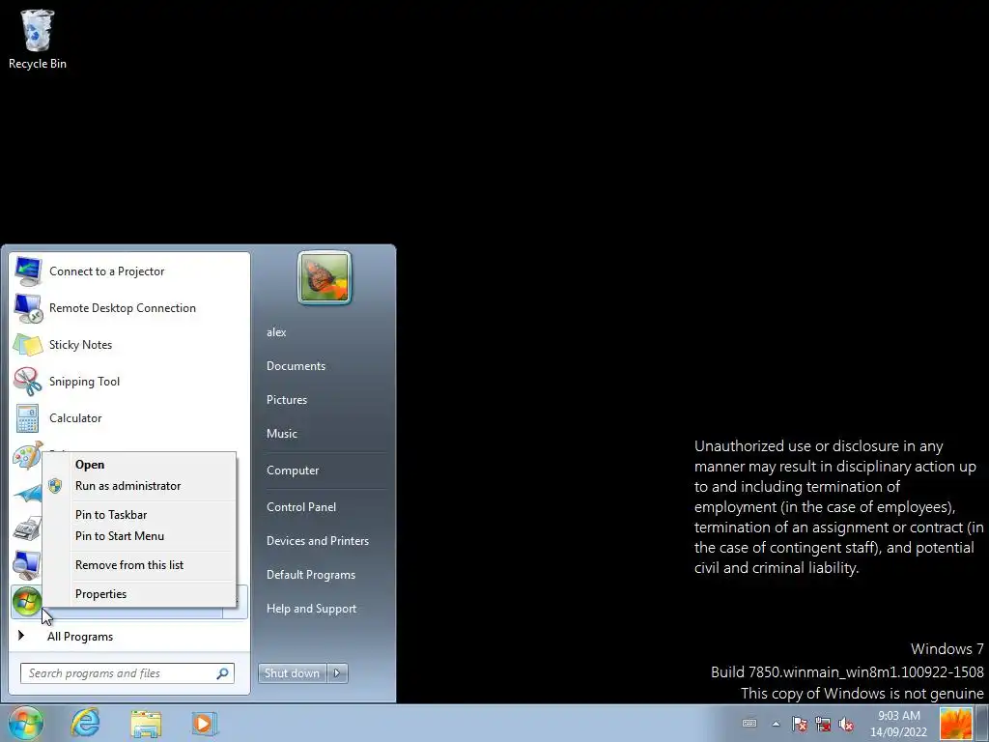Open the Snipping Tool entry
Screen dimensions: 989x742
tap(130, 381)
